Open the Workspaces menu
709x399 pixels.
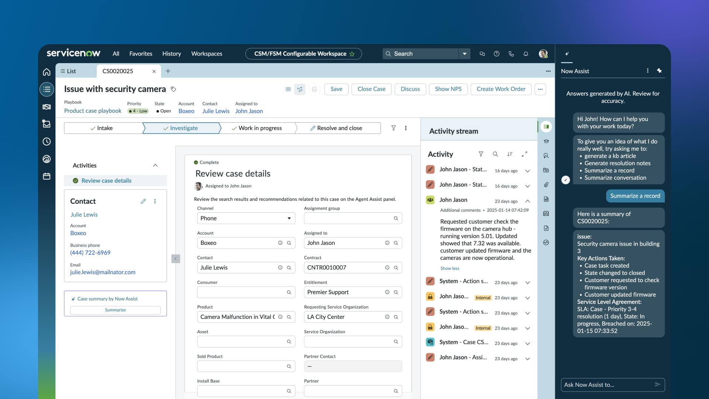click(x=206, y=54)
